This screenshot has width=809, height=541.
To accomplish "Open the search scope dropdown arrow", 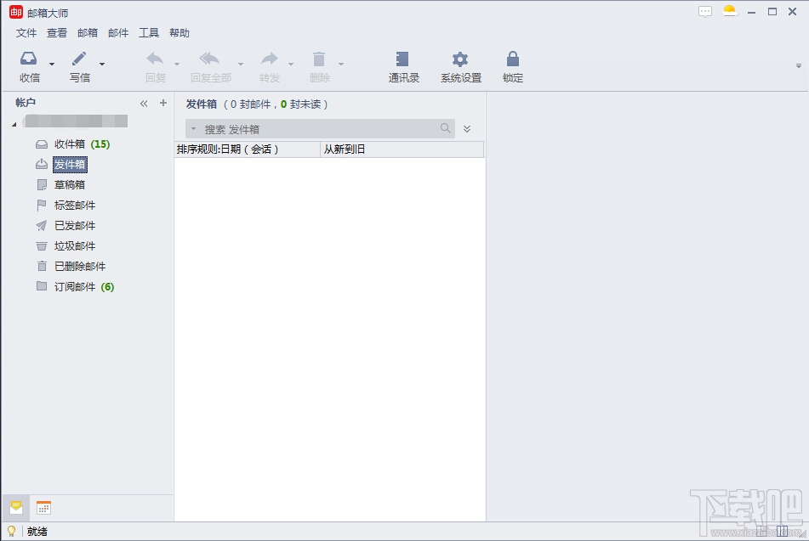I will point(193,129).
